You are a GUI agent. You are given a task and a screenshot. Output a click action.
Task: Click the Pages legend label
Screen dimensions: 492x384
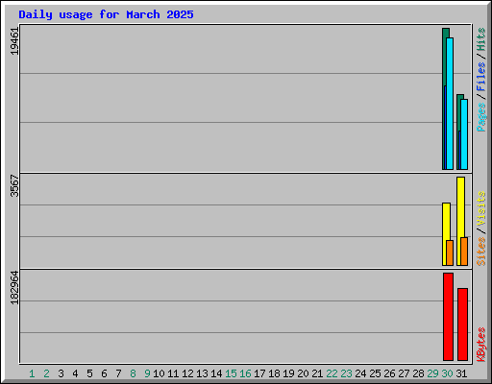point(481,117)
